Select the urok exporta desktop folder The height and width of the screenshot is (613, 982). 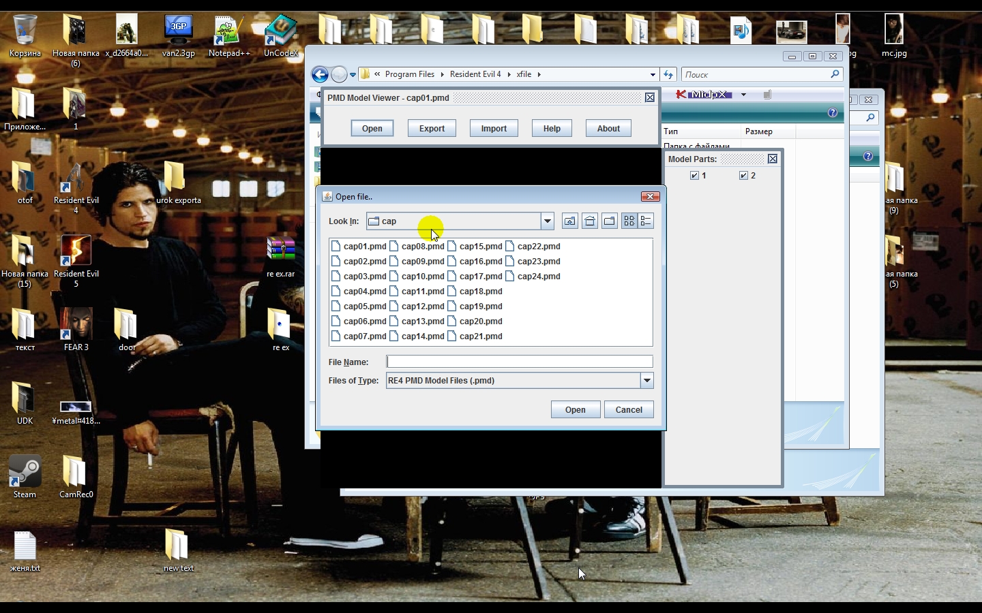click(179, 183)
